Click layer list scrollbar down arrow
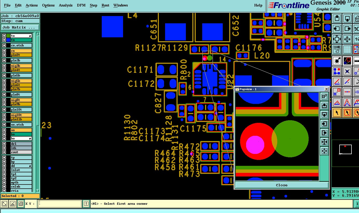Viewport: 359px width, 213px height. pos(37,190)
